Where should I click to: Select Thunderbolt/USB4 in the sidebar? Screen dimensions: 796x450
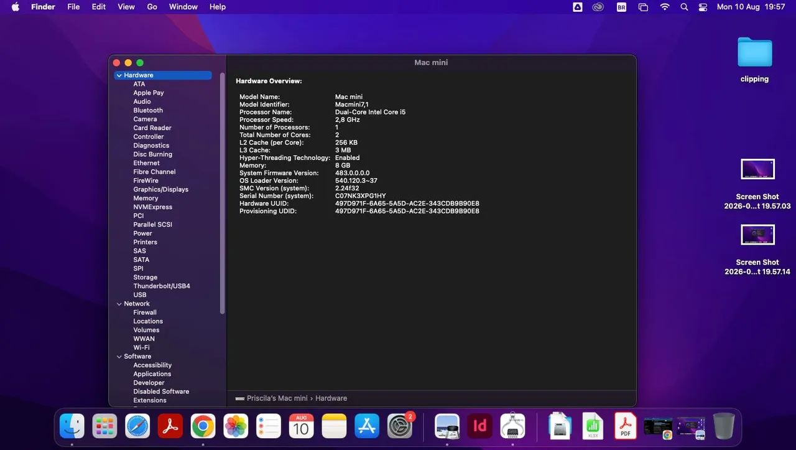(162, 286)
